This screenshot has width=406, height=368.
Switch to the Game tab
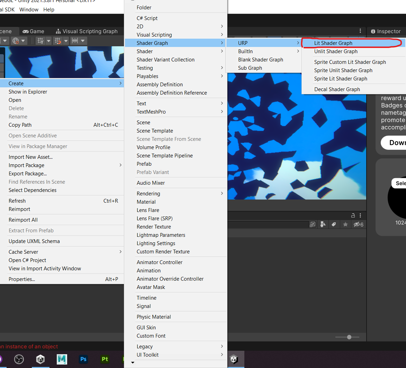[34, 31]
